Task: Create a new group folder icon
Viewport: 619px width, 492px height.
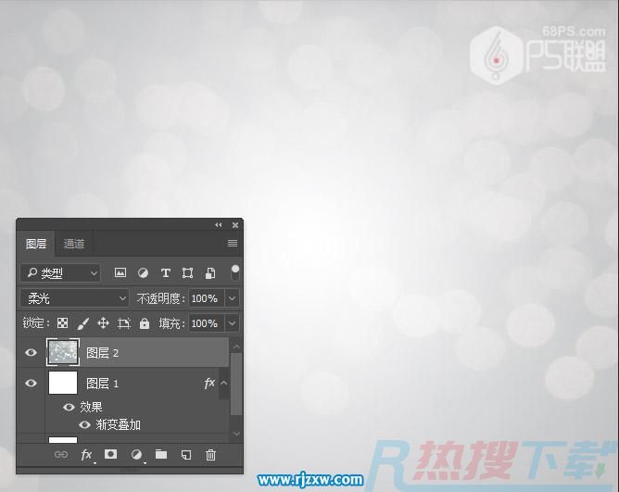Action: pos(161,454)
